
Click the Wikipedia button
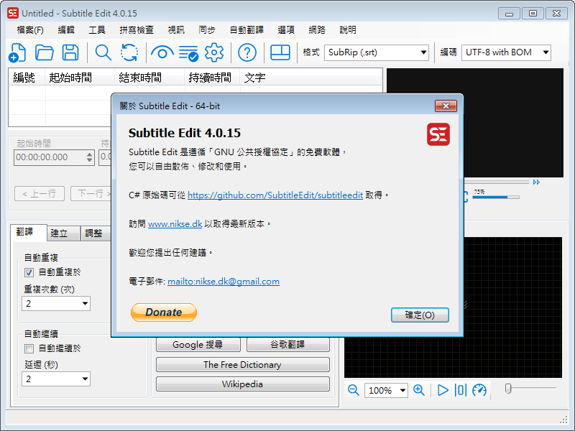tap(242, 384)
